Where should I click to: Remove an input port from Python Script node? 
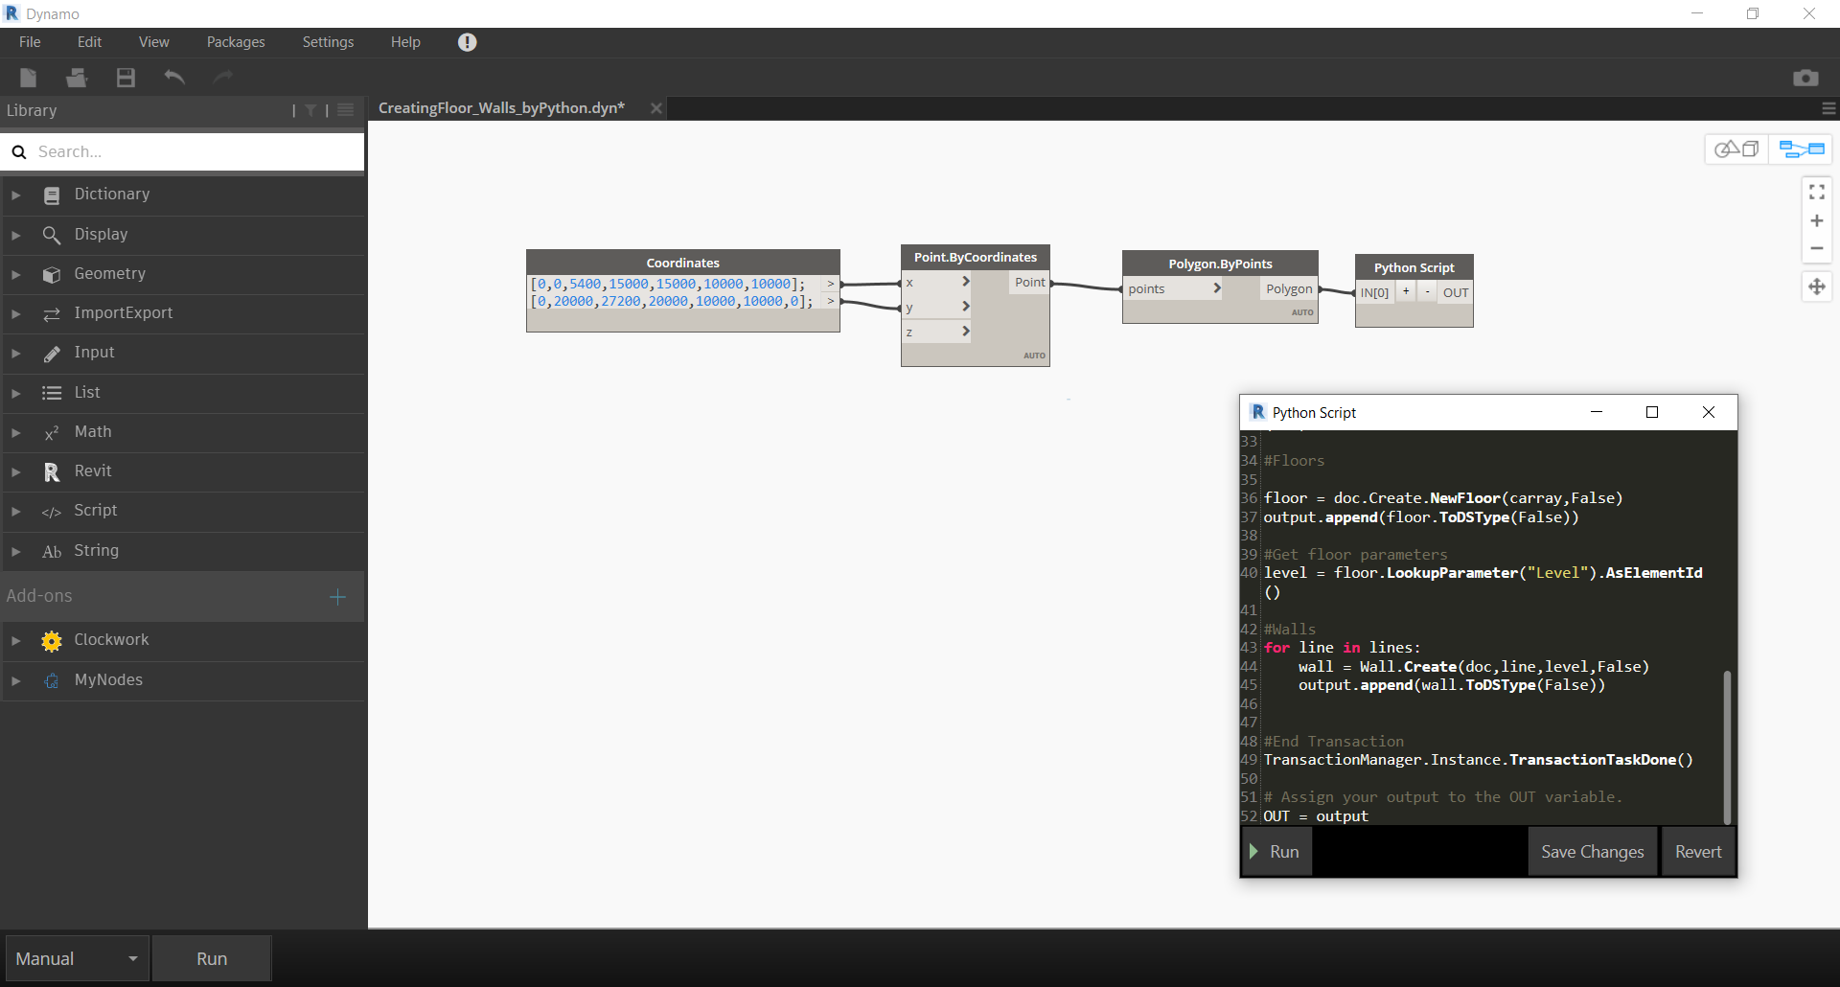[1427, 292]
